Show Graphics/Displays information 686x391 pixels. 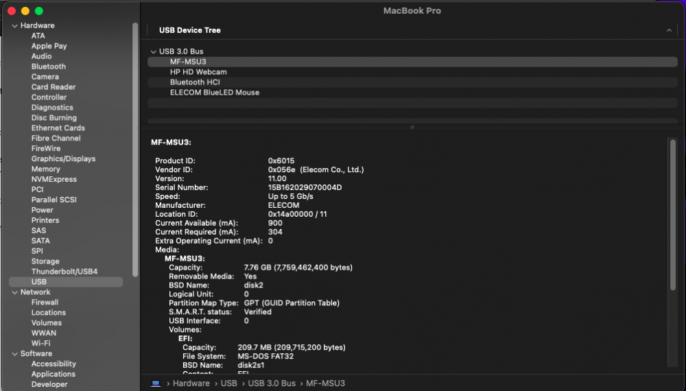[x=63, y=158]
